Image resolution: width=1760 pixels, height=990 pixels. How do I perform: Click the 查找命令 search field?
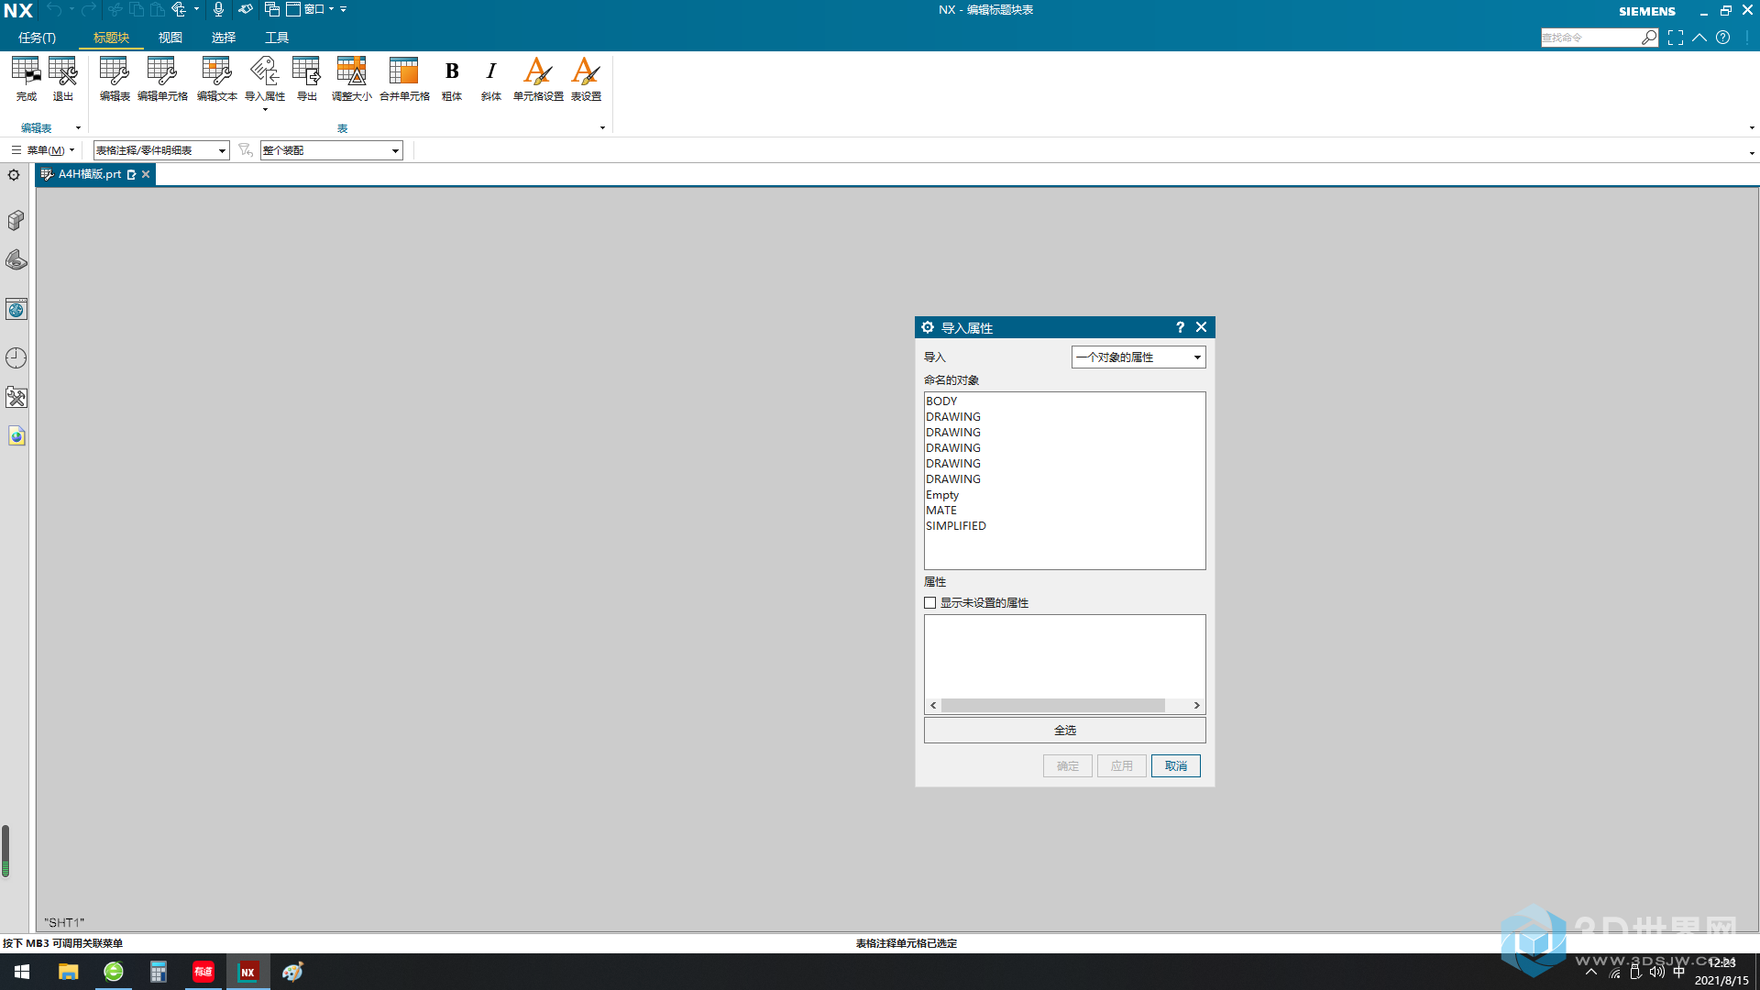click(x=1590, y=38)
